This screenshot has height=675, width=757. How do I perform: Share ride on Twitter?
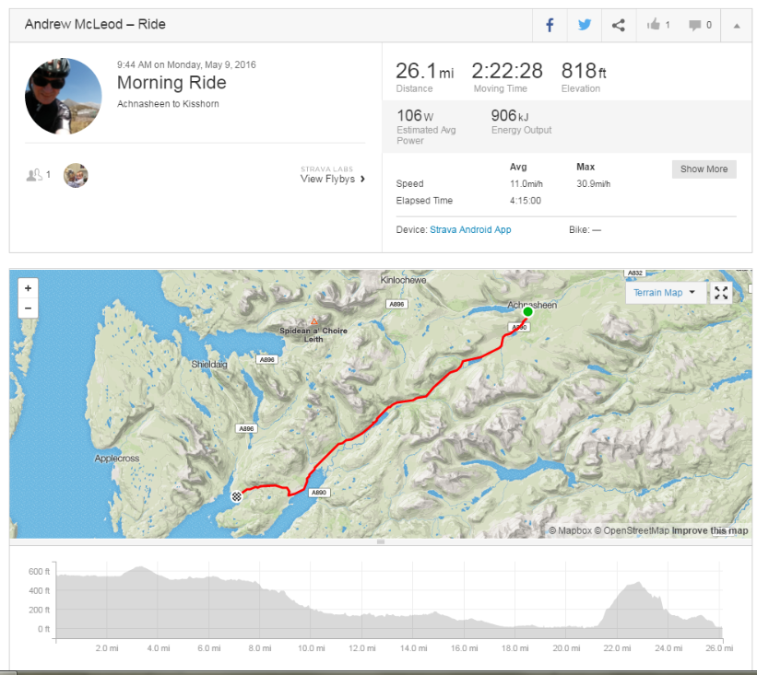(585, 25)
